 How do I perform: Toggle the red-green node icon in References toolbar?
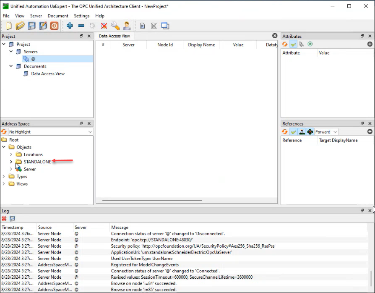click(x=310, y=132)
